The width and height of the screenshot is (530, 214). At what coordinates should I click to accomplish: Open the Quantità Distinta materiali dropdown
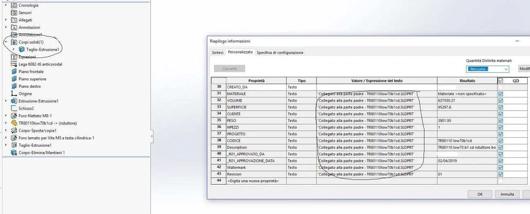tap(488, 69)
